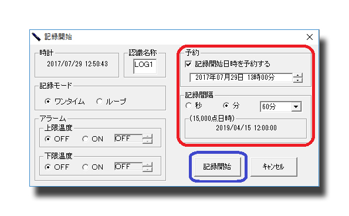Viewport: 349px width, 216px height.
Task: Click the clock text 2017/07/29 12:50:43
Action: pos(77,64)
